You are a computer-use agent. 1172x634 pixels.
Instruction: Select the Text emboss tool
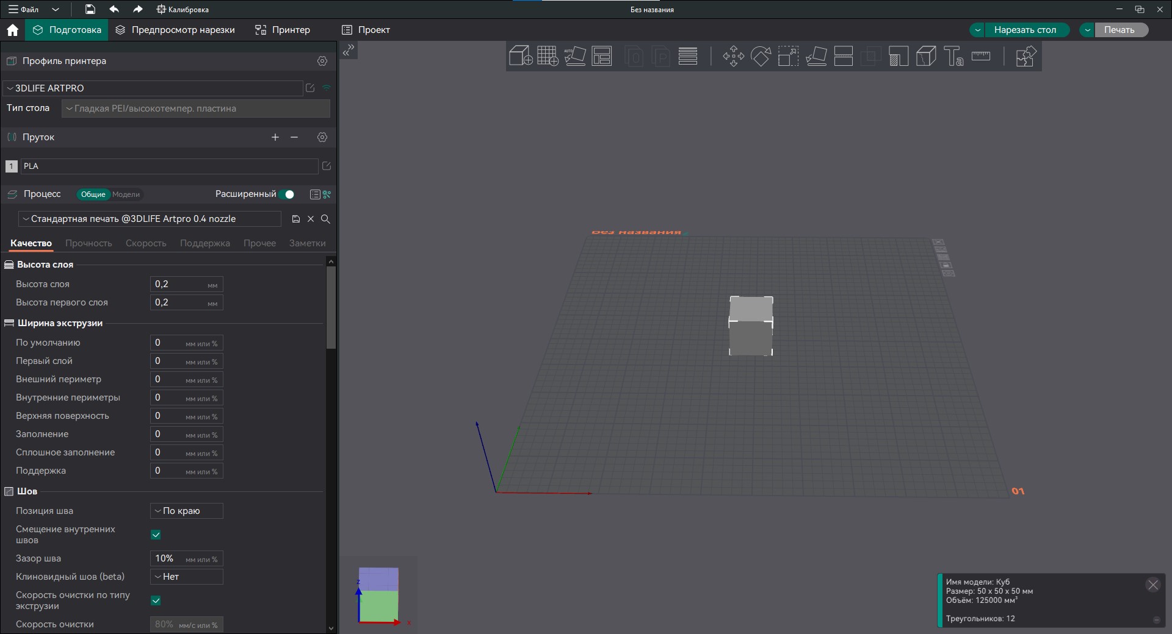(953, 56)
